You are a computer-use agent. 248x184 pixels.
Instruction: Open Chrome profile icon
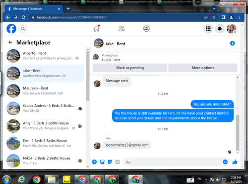pyautogui.click(x=231, y=17)
